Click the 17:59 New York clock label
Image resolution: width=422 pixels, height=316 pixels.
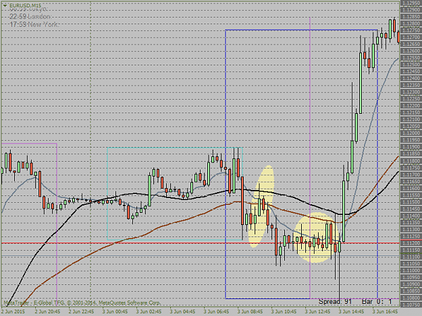click(x=34, y=24)
